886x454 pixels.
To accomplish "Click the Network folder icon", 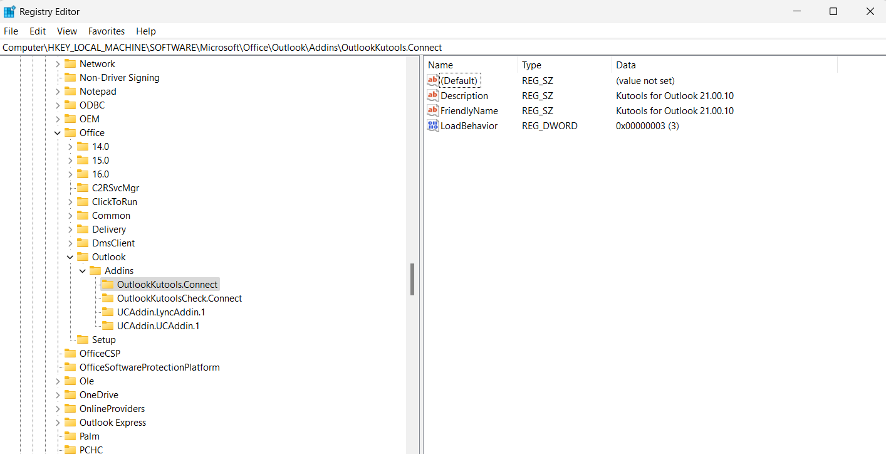I will click(70, 63).
